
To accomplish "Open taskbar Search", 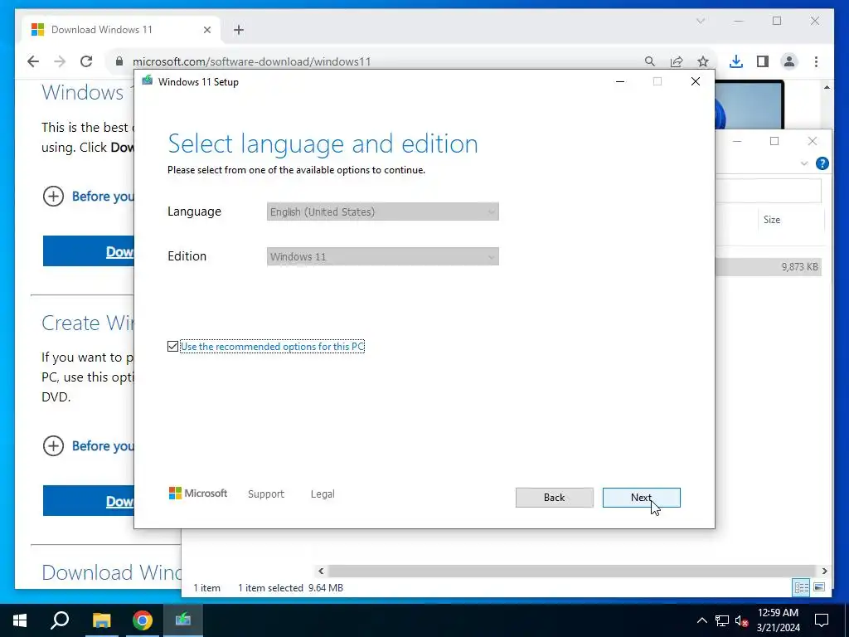I will 60,620.
